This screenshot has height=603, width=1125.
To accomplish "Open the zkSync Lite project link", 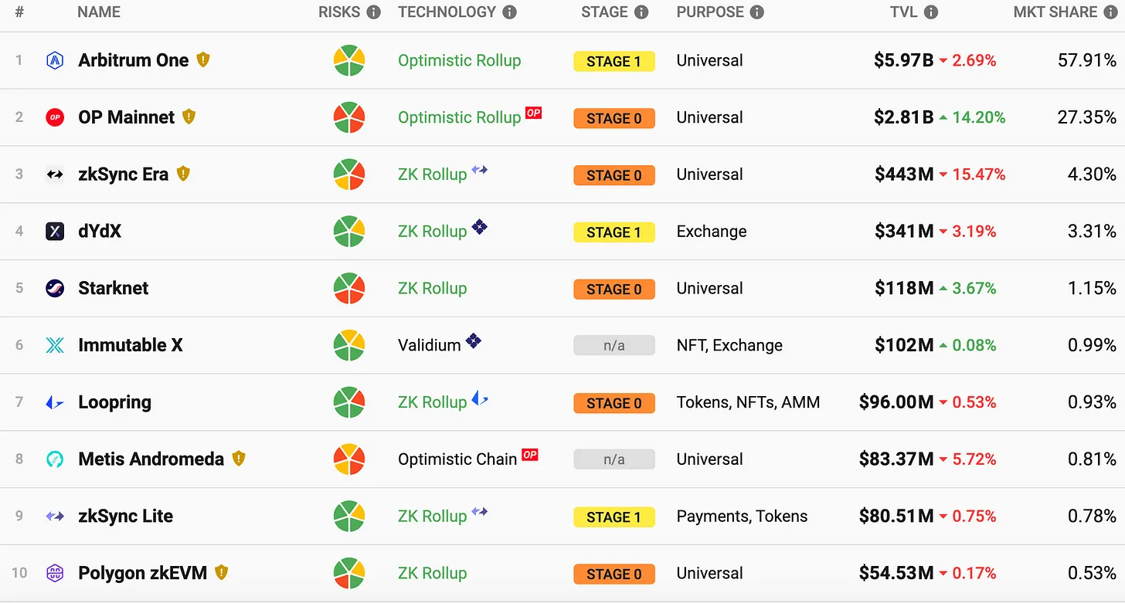I will pyautogui.click(x=125, y=516).
